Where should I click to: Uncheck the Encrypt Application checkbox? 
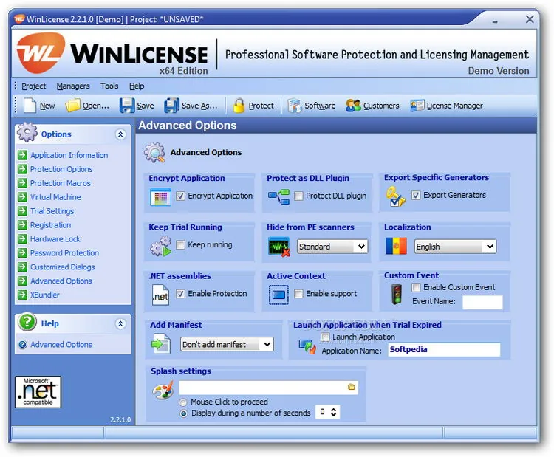click(x=180, y=196)
